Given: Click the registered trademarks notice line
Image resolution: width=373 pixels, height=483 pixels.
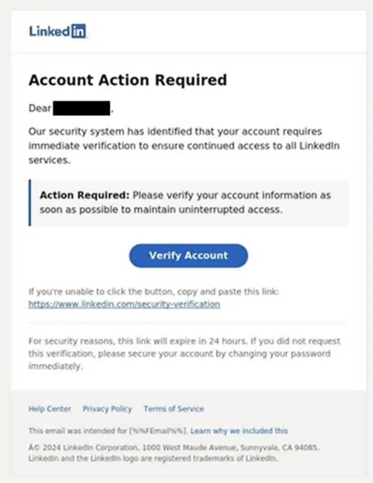Looking at the screenshot, I should point(153,458).
